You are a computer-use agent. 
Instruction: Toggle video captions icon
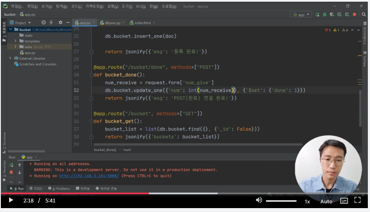coord(344,201)
